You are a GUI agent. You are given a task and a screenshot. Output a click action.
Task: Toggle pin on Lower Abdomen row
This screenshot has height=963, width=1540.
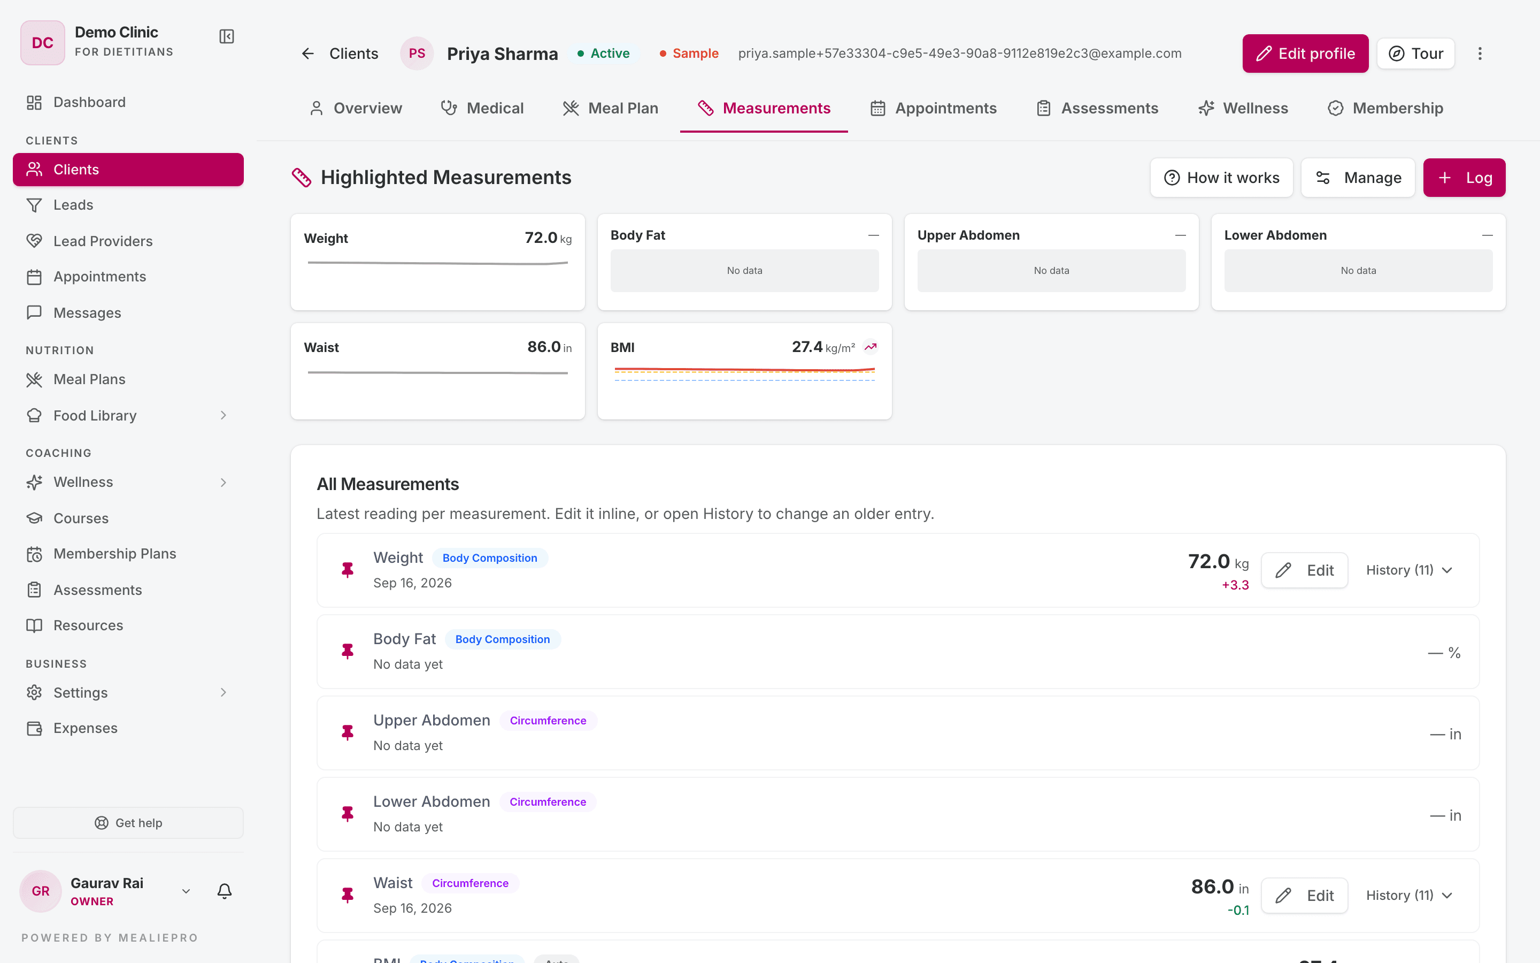pyautogui.click(x=348, y=814)
